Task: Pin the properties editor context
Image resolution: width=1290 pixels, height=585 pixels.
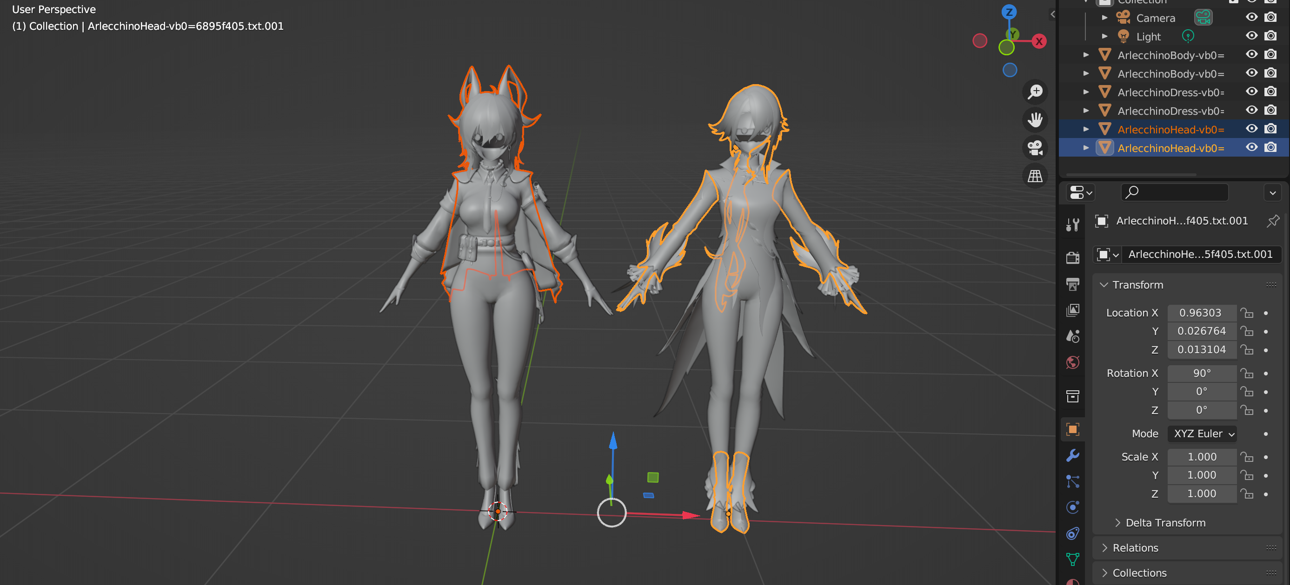Action: pyautogui.click(x=1272, y=221)
